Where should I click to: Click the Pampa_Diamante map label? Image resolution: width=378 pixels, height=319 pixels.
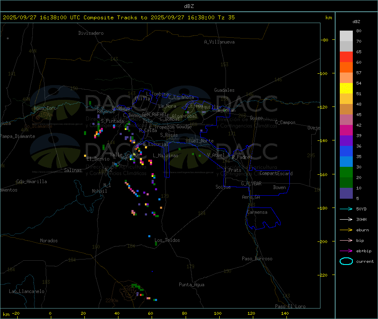click(x=17, y=136)
